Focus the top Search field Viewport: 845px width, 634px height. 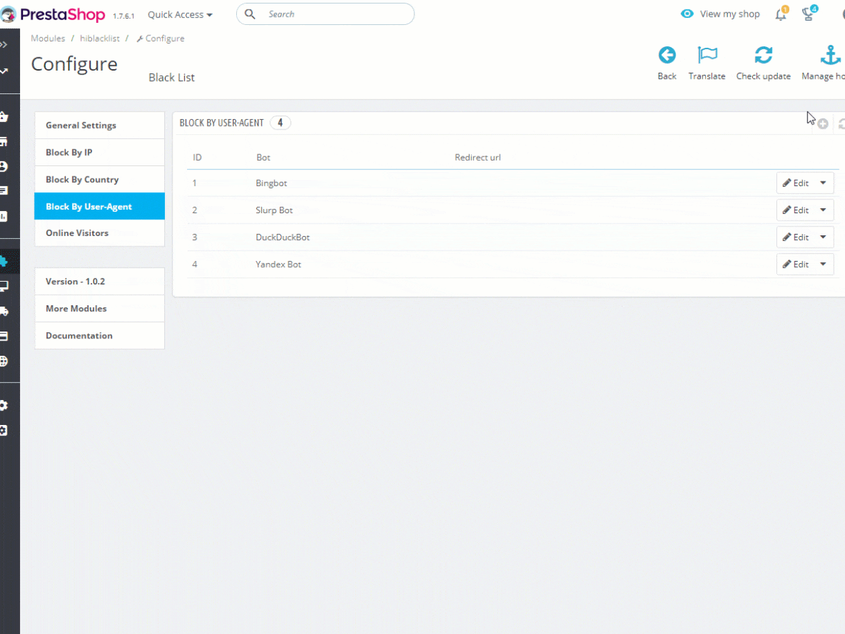click(326, 14)
